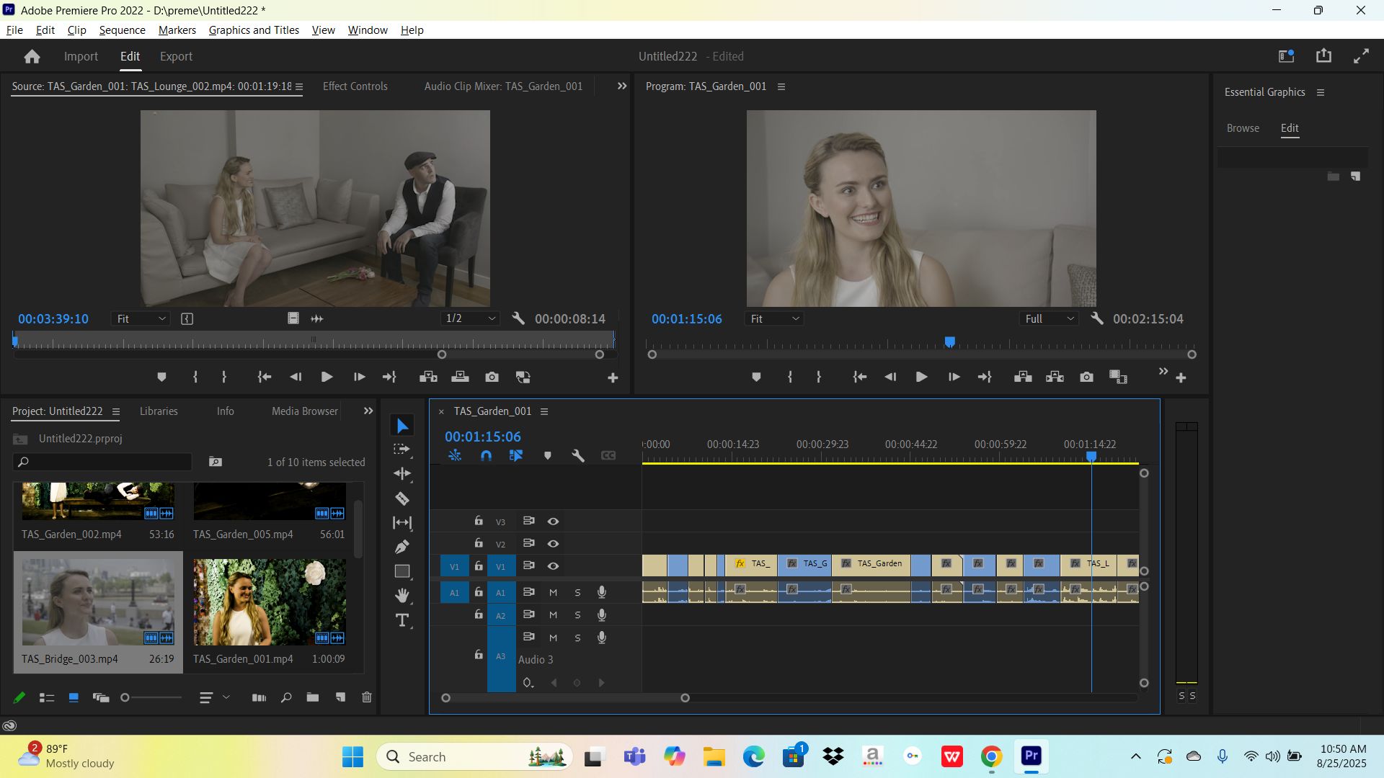This screenshot has width=1384, height=778.
Task: Toggle Snap in Timeline magnet icon
Action: pos(486,455)
